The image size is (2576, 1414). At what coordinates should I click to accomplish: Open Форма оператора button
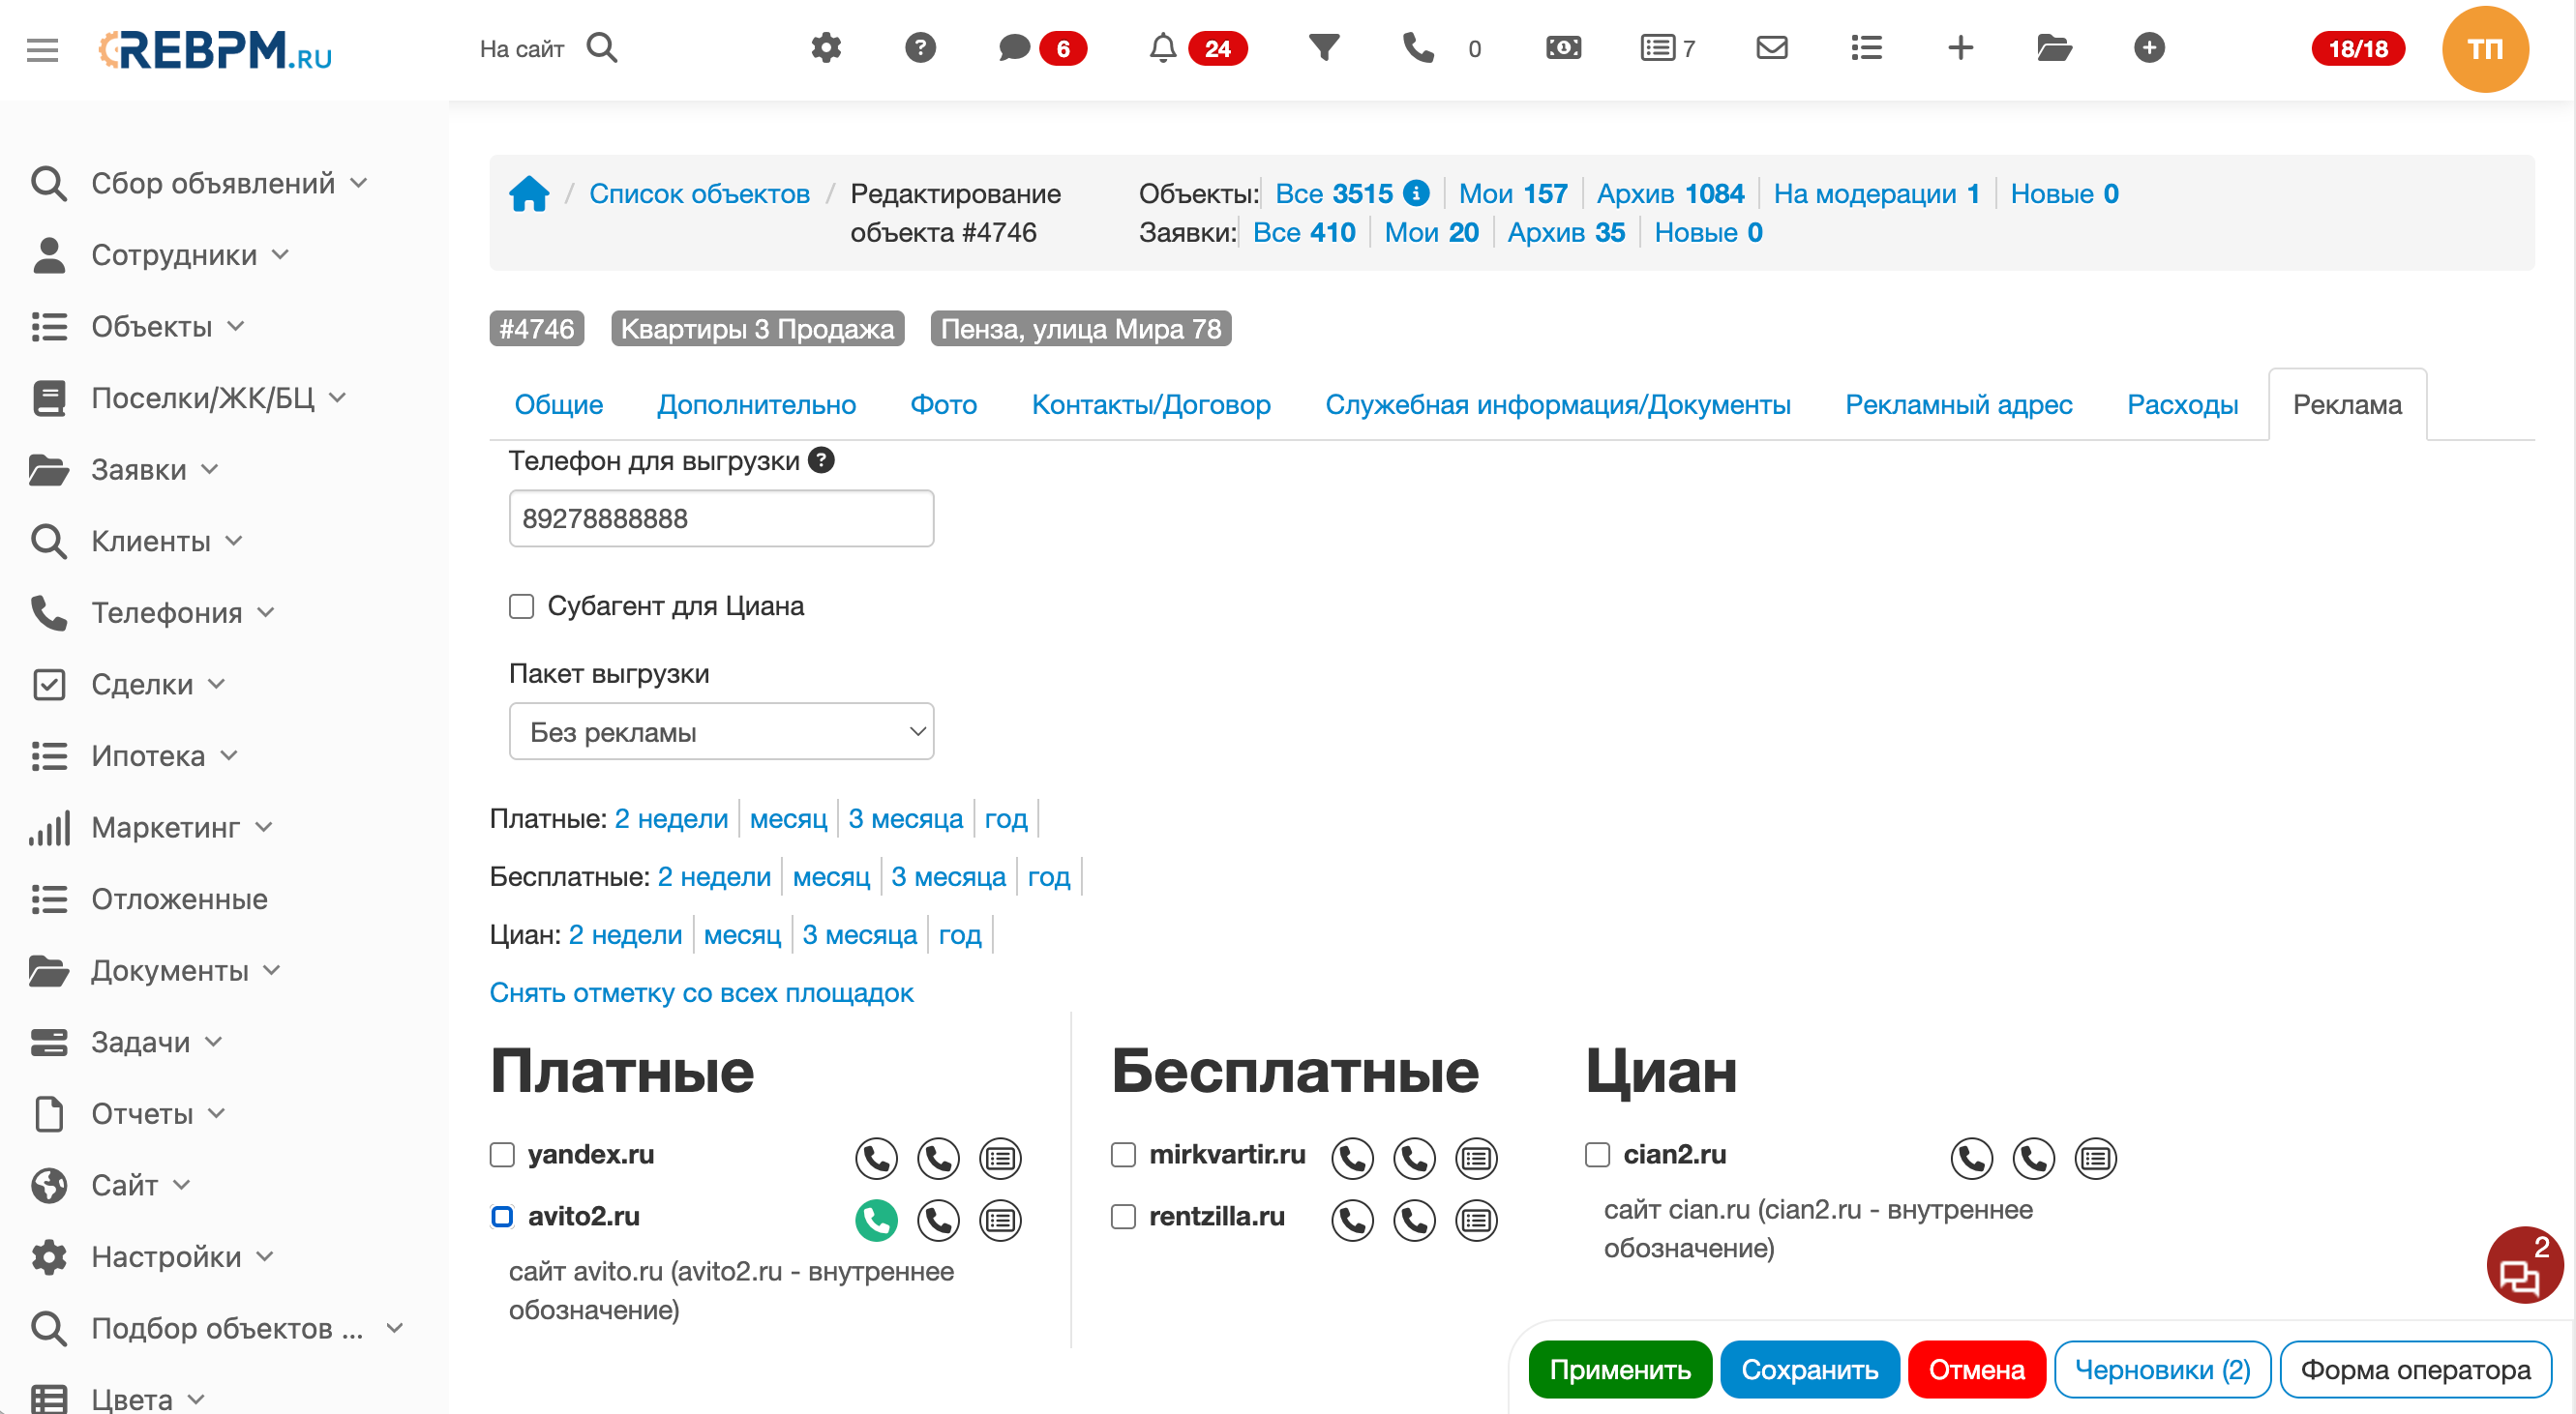[x=2415, y=1370]
